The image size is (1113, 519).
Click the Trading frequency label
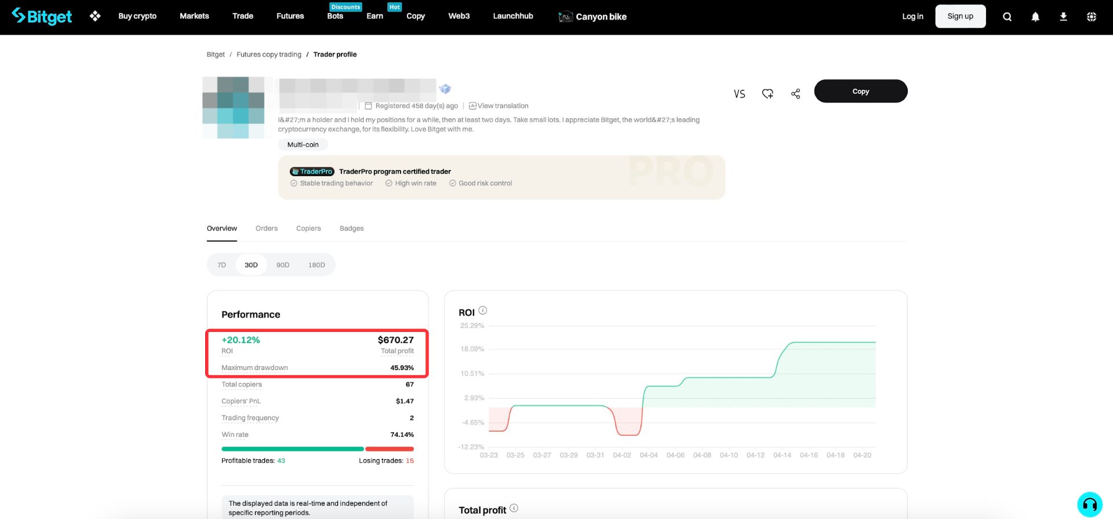coord(250,418)
